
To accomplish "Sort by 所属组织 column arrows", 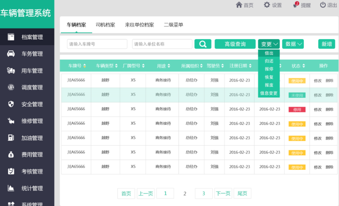I will click(201, 66).
